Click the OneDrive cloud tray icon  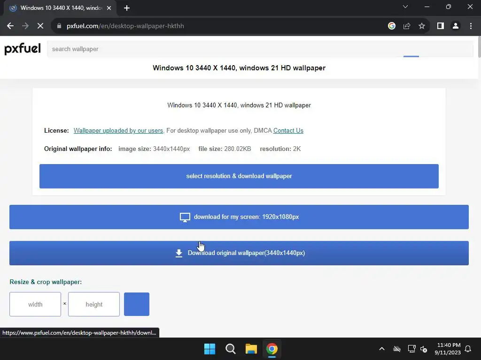(397, 349)
